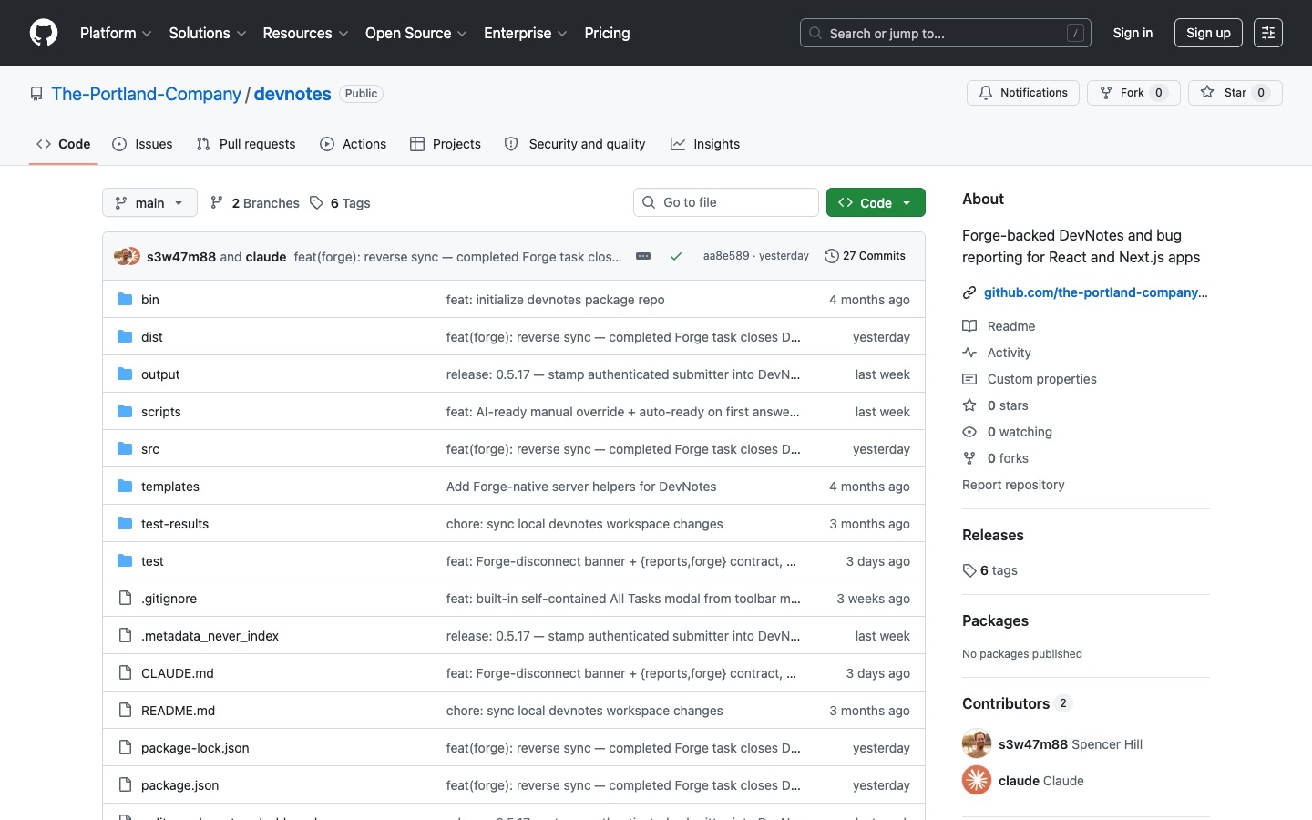Viewport: 1312px width, 820px height.
Task: Open the Contributors heading link
Action: pos(1017,703)
